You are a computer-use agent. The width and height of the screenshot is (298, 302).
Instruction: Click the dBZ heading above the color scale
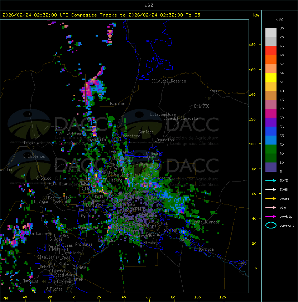tap(279, 19)
